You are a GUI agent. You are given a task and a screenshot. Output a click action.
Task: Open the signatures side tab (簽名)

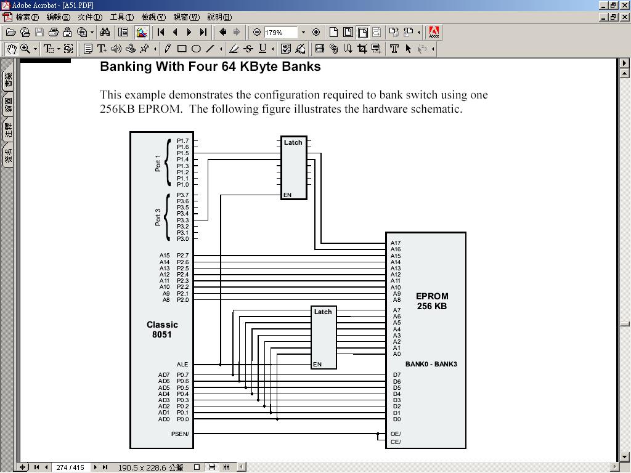pyautogui.click(x=7, y=156)
